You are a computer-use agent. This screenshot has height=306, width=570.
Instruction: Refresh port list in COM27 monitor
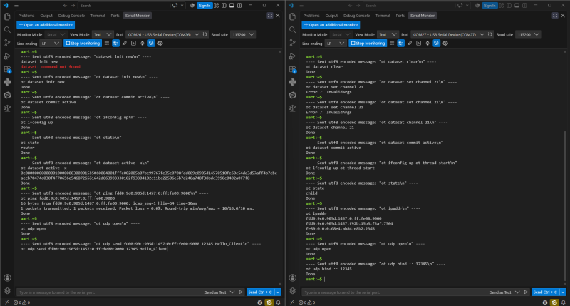490,34
